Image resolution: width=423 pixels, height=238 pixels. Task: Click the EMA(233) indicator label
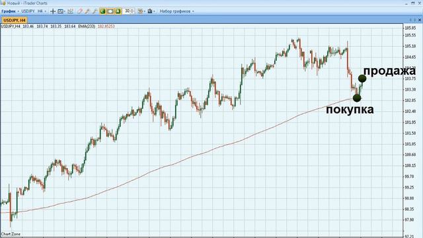87,26
